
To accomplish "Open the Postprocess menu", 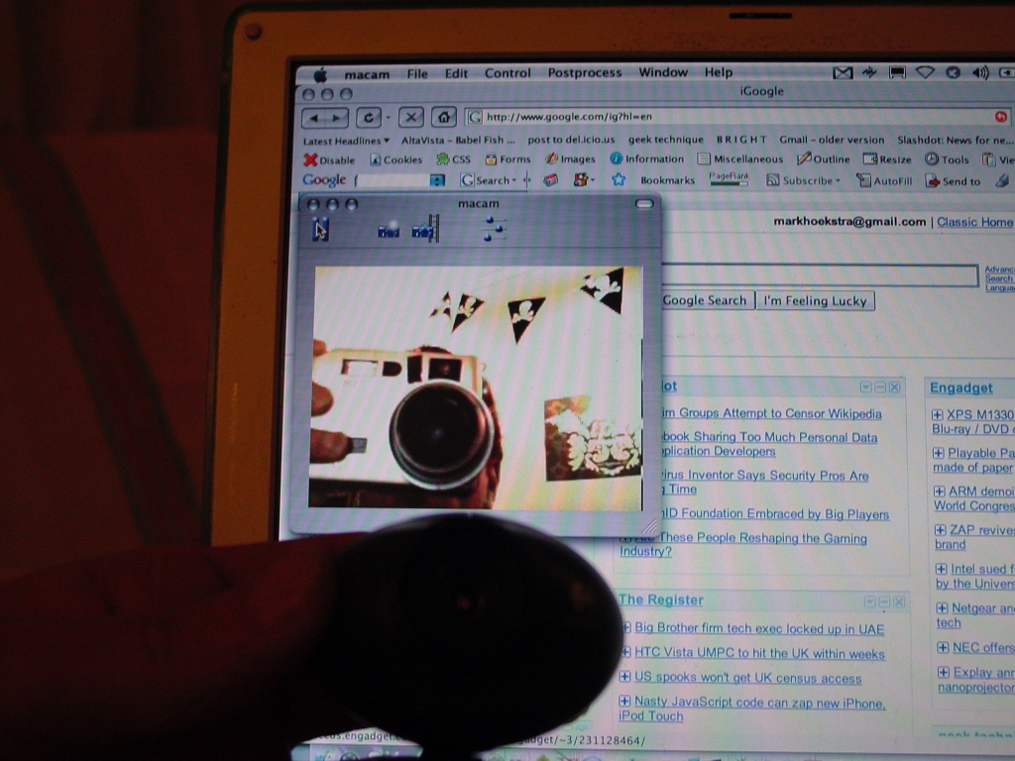I will pyautogui.click(x=585, y=72).
